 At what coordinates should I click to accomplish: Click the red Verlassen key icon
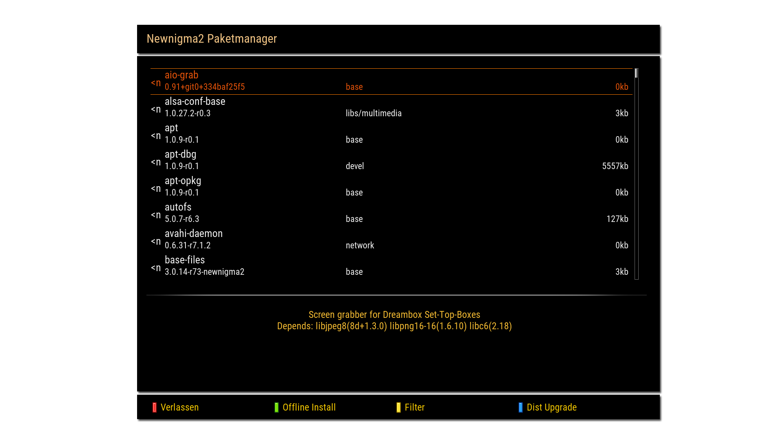click(155, 407)
